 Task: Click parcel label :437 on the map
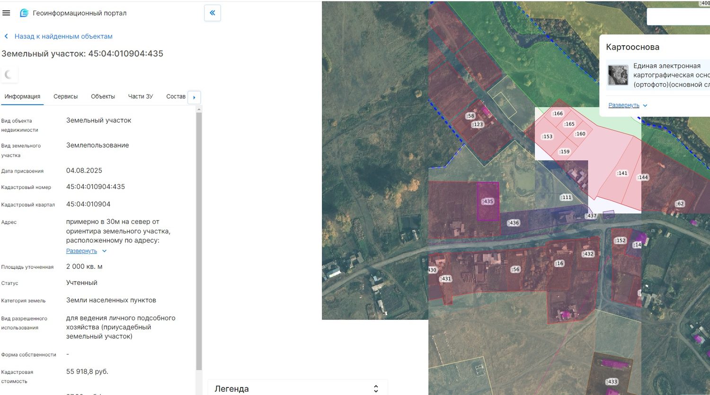tap(591, 216)
